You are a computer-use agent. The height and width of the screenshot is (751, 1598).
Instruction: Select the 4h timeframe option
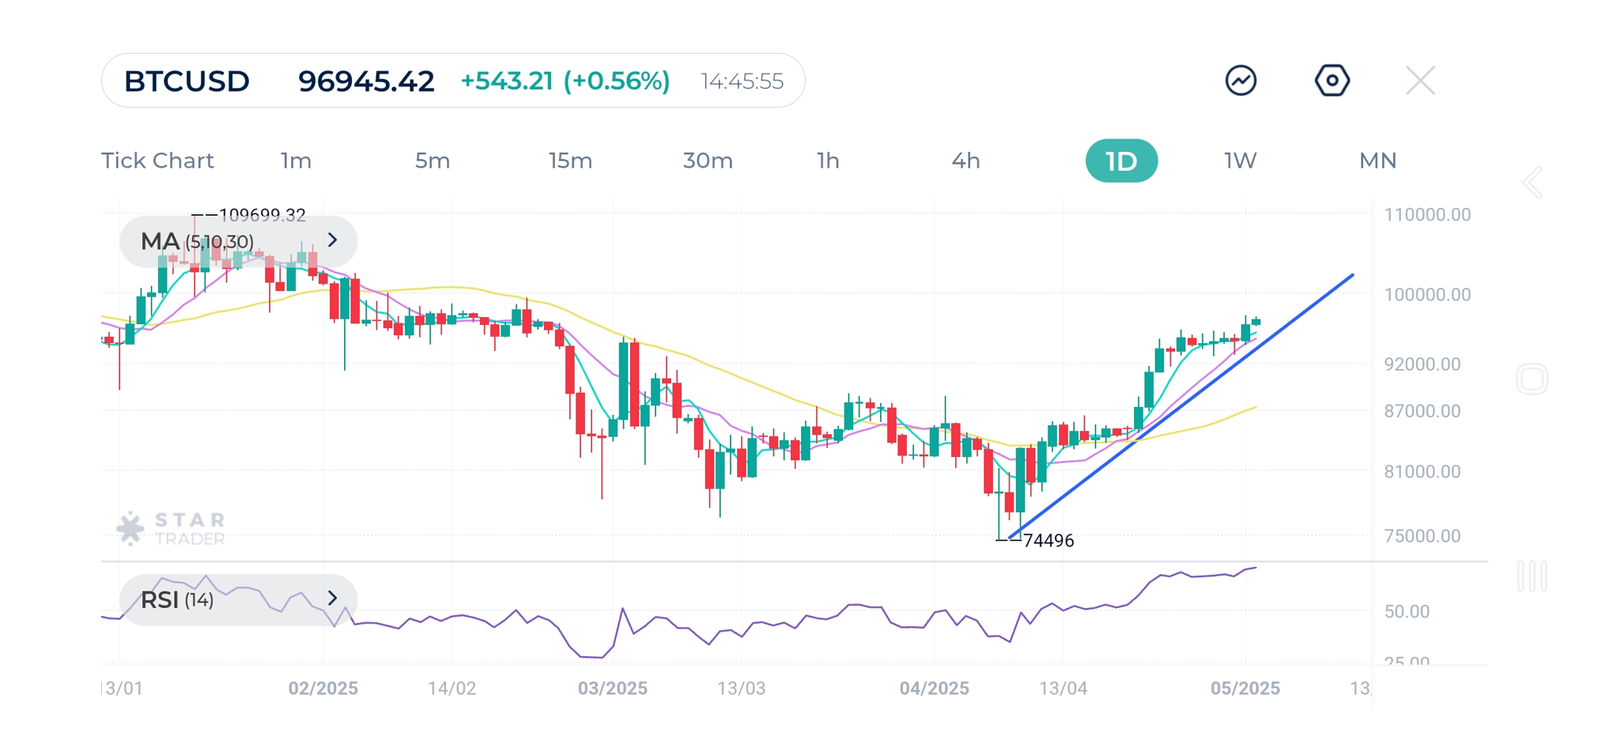[x=965, y=160]
